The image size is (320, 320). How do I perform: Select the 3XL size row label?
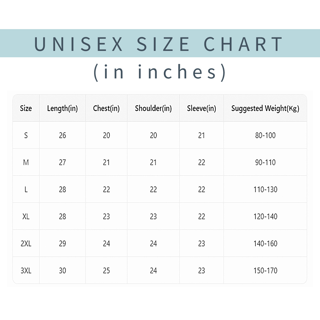(x=26, y=271)
